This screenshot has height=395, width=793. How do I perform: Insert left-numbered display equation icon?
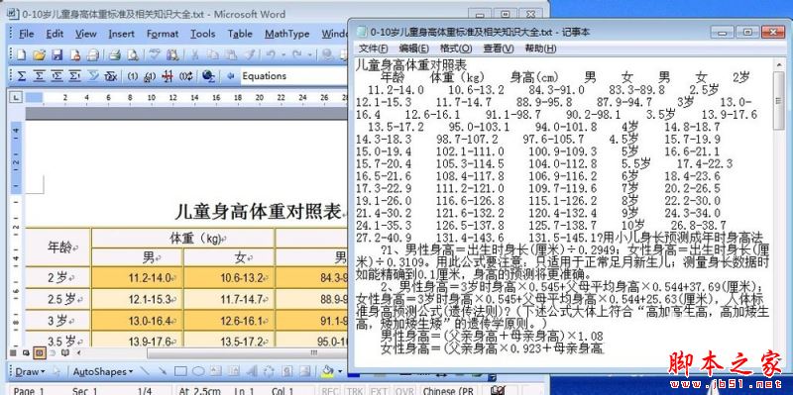pyautogui.click(x=57, y=76)
